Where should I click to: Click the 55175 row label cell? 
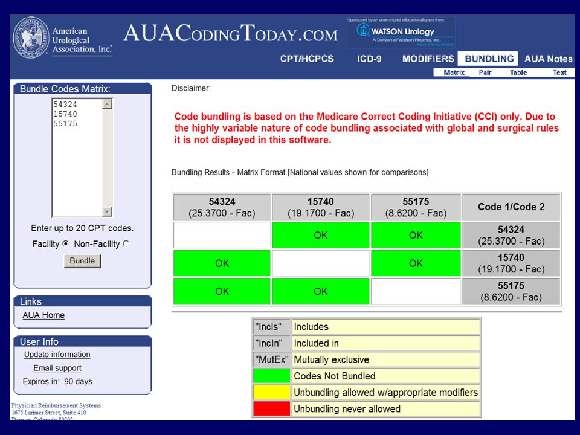(x=511, y=291)
